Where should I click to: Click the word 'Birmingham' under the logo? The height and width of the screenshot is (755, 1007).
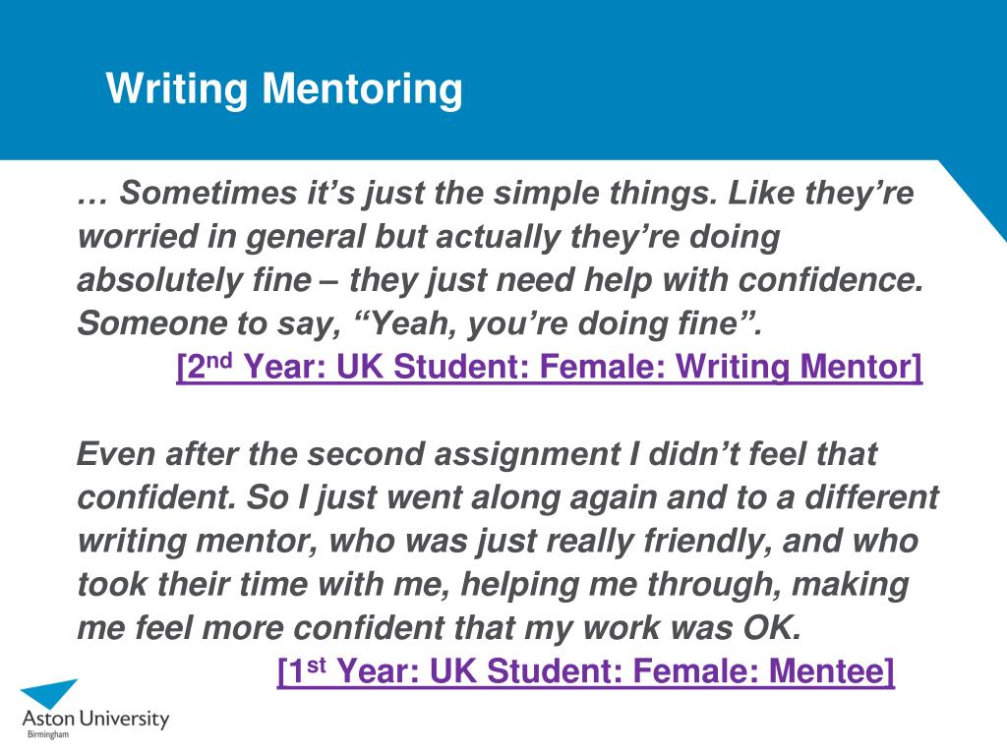[48, 734]
